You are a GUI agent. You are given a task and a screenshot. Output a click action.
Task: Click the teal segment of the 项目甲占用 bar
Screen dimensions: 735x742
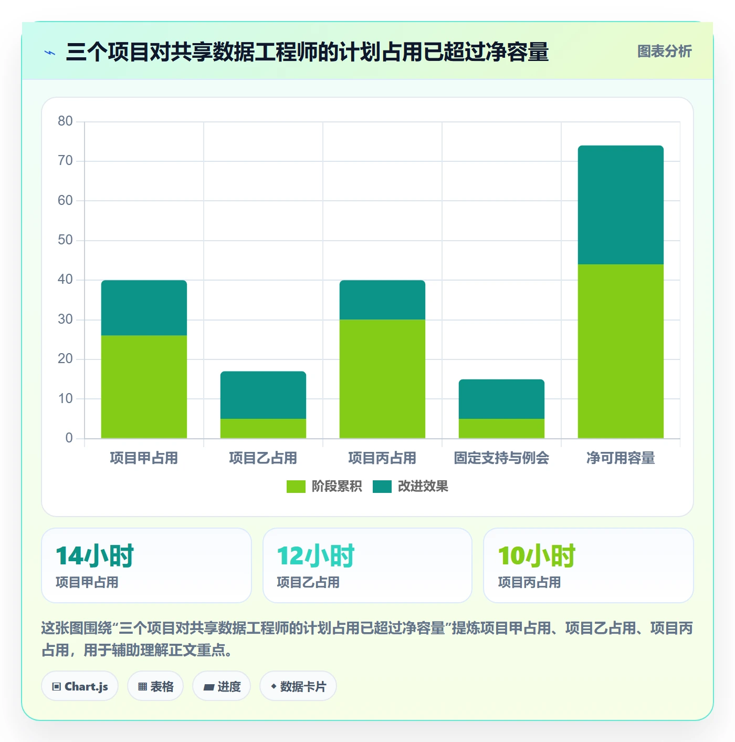click(x=144, y=308)
